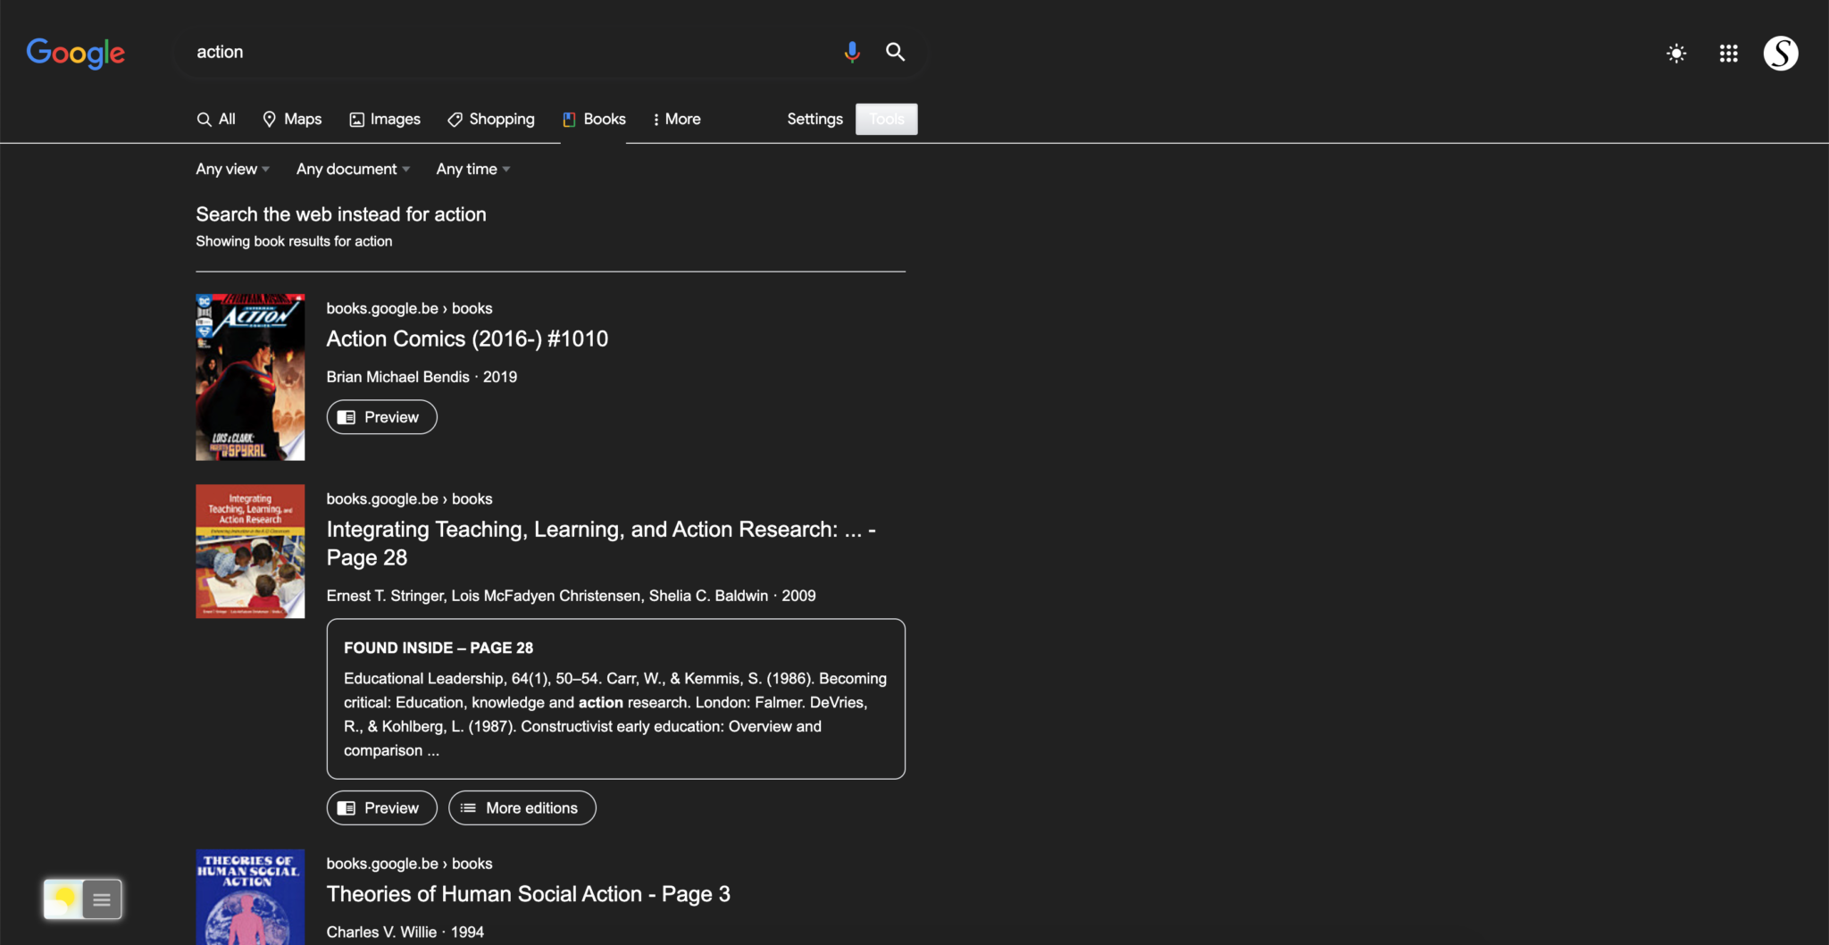1829x945 pixels.
Task: Open the Google apps grid
Action: (1728, 54)
